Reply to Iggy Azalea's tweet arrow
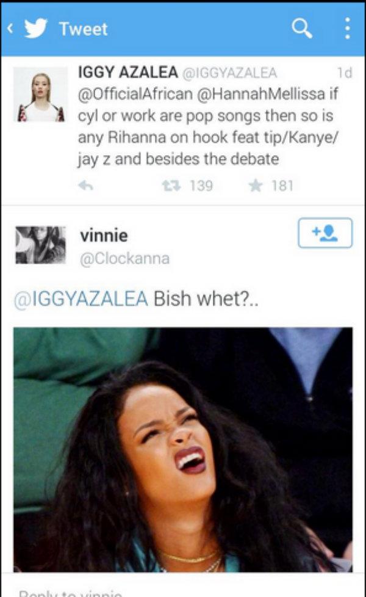The height and width of the screenshot is (597, 366). 85,186
